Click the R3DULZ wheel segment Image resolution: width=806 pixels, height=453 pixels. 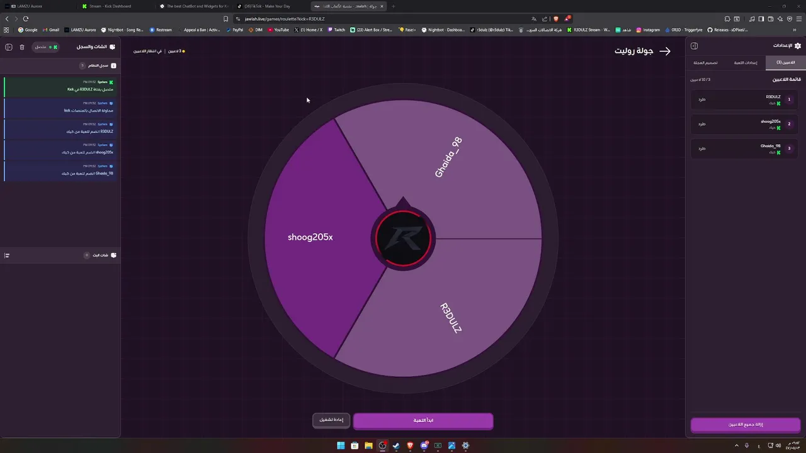[x=451, y=318]
